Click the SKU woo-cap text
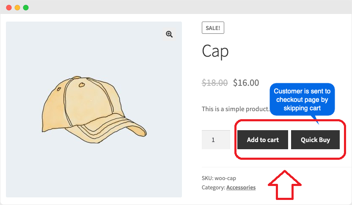The height and width of the screenshot is (205, 352). 219,178
